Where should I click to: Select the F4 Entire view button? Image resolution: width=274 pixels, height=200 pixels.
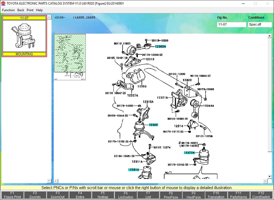(x=80, y=195)
